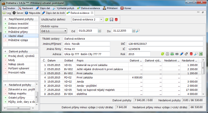
Task: Switch to the Nápověda tab
Action: (x=33, y=13)
